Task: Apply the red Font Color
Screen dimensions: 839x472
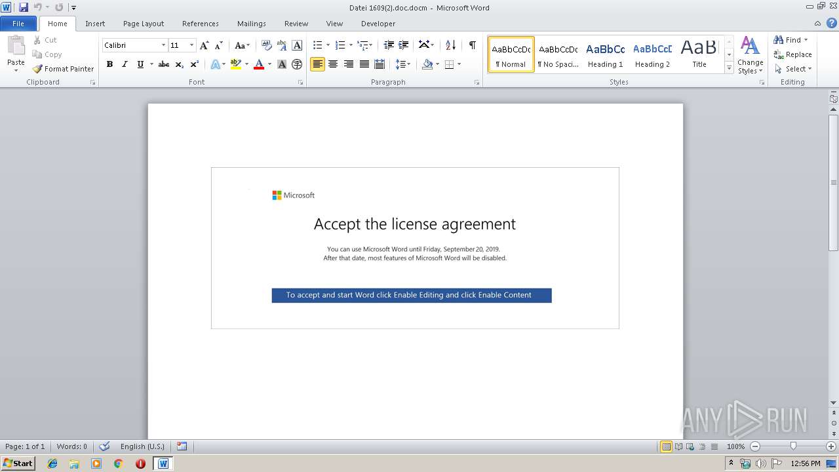Action: pyautogui.click(x=259, y=64)
